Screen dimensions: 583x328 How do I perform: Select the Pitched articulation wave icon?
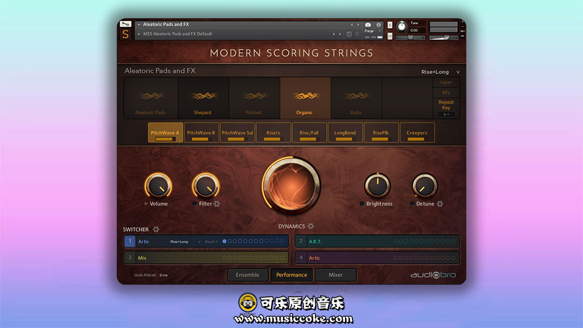pyautogui.click(x=254, y=96)
